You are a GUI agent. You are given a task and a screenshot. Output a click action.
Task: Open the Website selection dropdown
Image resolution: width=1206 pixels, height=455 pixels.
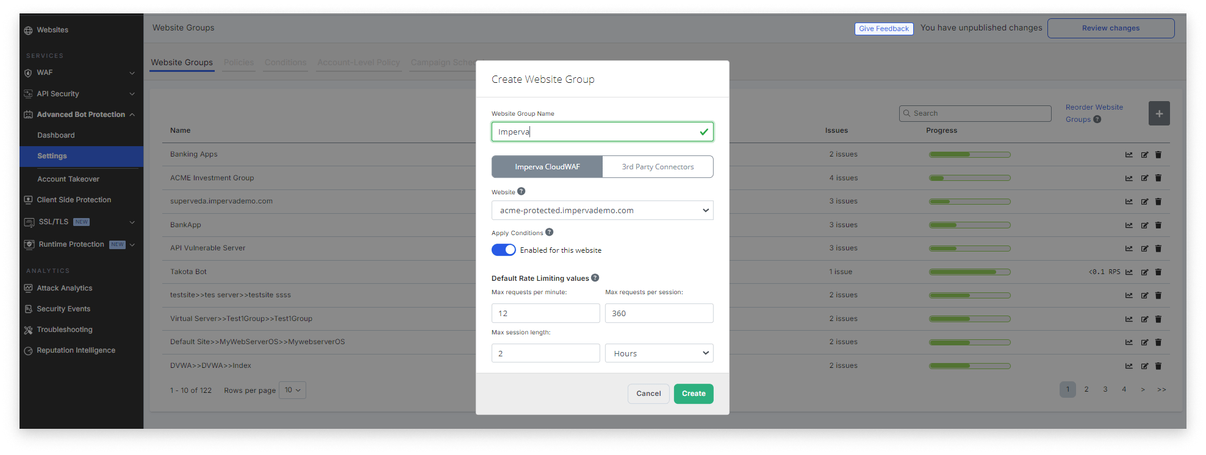click(602, 210)
